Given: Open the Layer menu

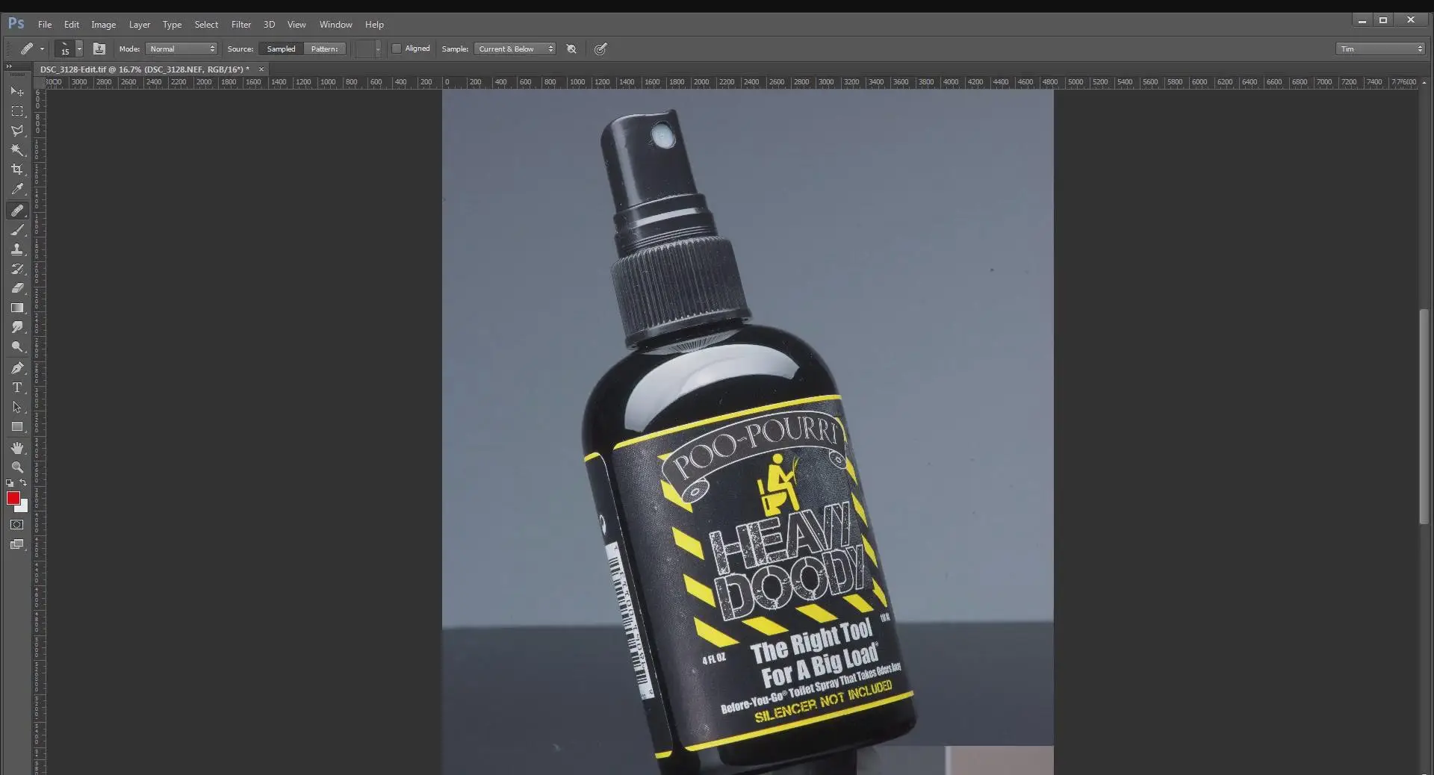Looking at the screenshot, I should [x=139, y=24].
